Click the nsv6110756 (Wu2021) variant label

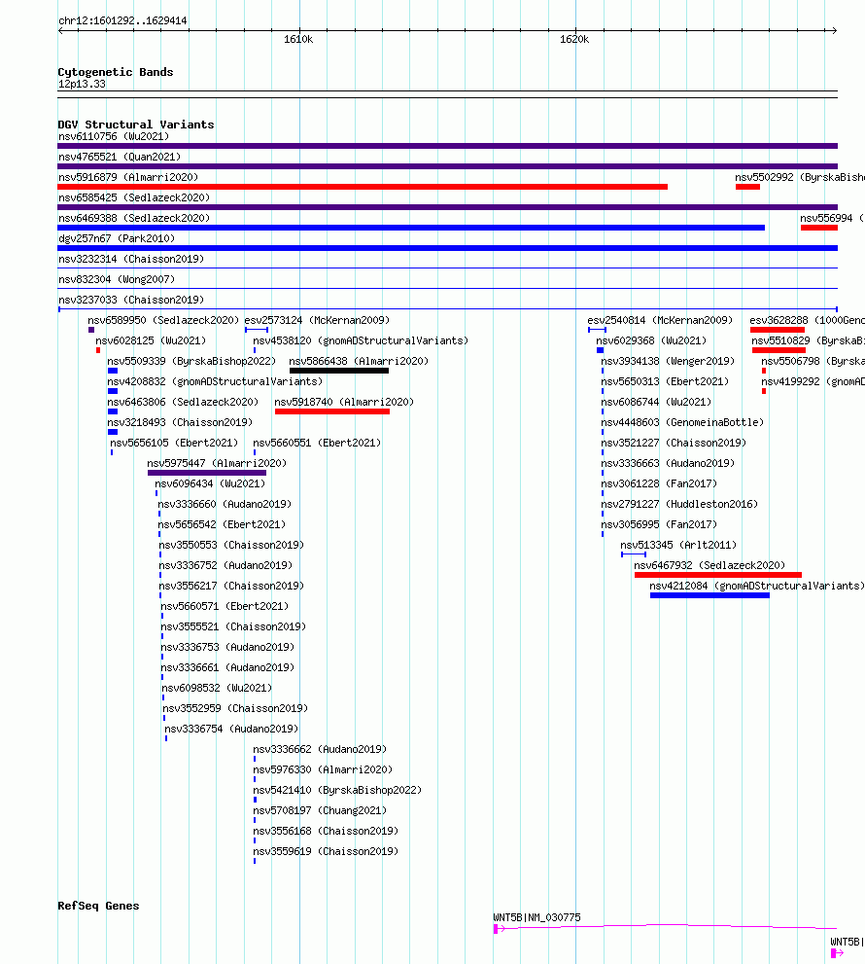pos(114,136)
